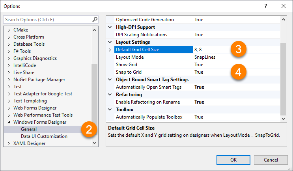Screen dimensions: 293x171
Task: Collapse the Layout Settings category
Action: (110, 42)
